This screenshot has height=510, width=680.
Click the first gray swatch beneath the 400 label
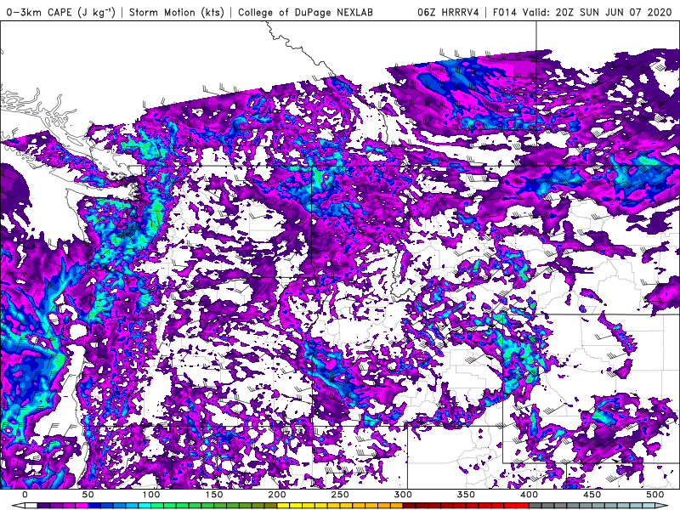point(535,506)
